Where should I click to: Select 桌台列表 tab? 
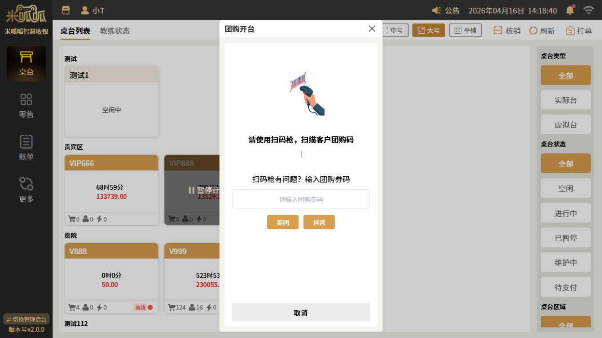75,31
